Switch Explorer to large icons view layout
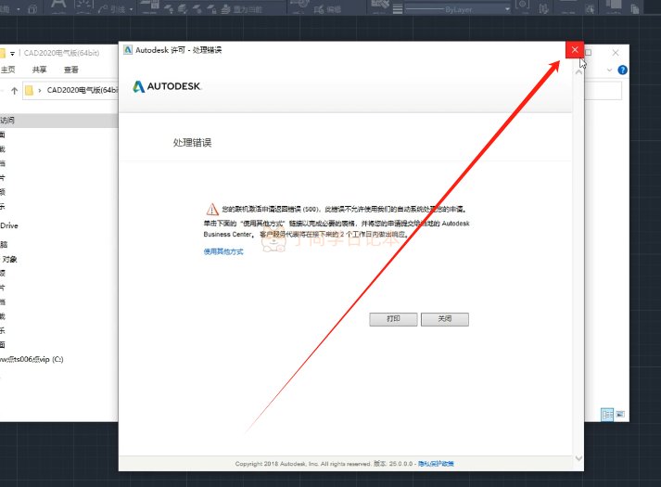This screenshot has width=661, height=487. (620, 415)
